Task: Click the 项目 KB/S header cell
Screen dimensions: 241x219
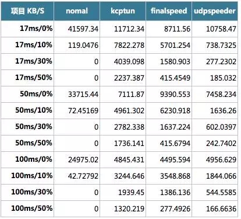Action: 27,11
